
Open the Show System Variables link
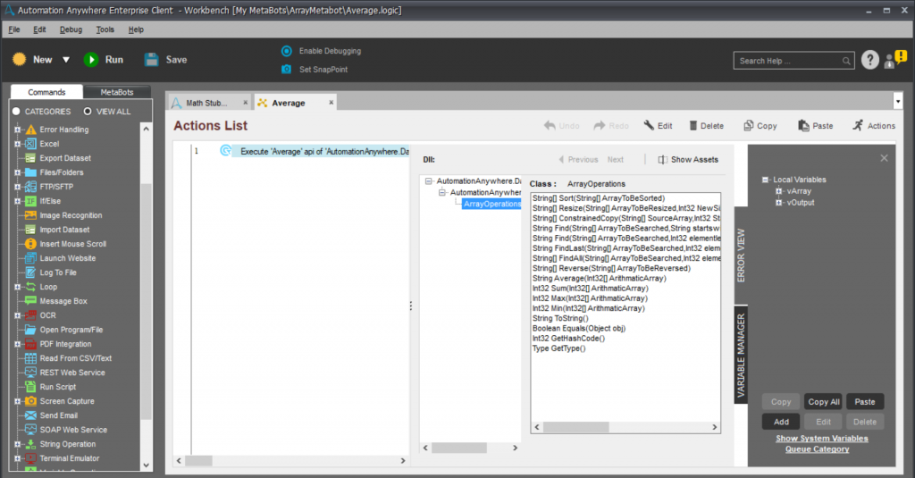(821, 439)
